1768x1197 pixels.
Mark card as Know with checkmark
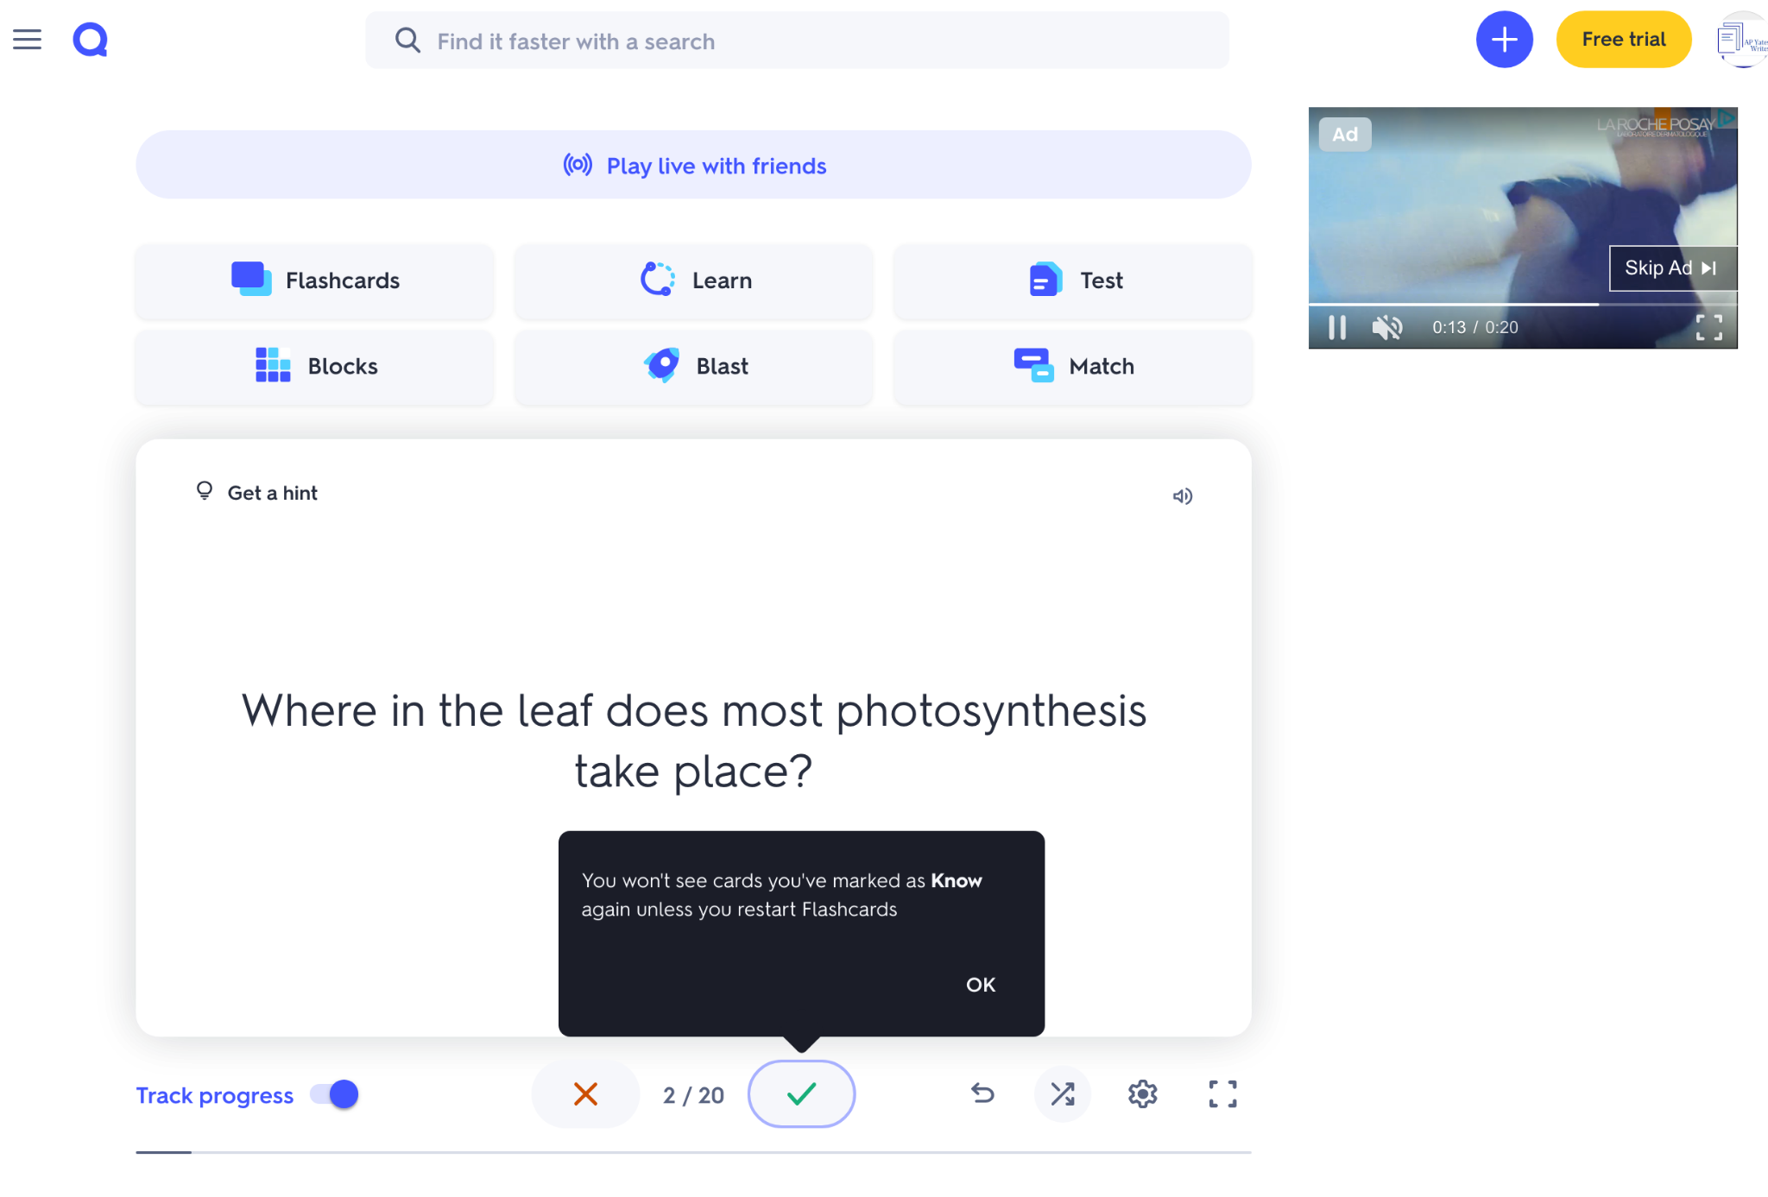click(x=801, y=1094)
